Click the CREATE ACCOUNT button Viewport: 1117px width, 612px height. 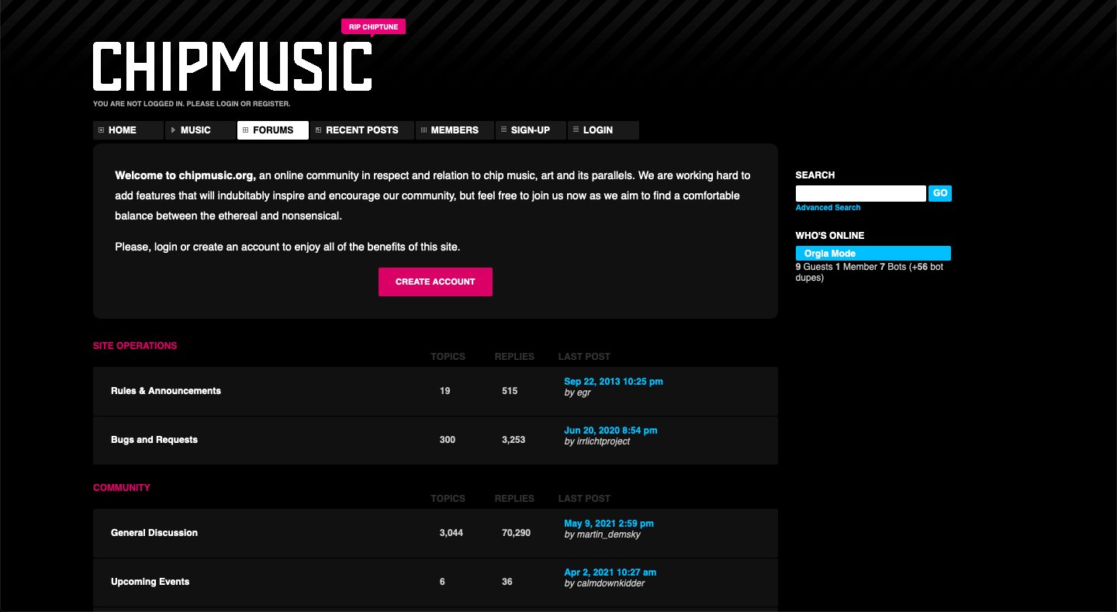point(435,282)
